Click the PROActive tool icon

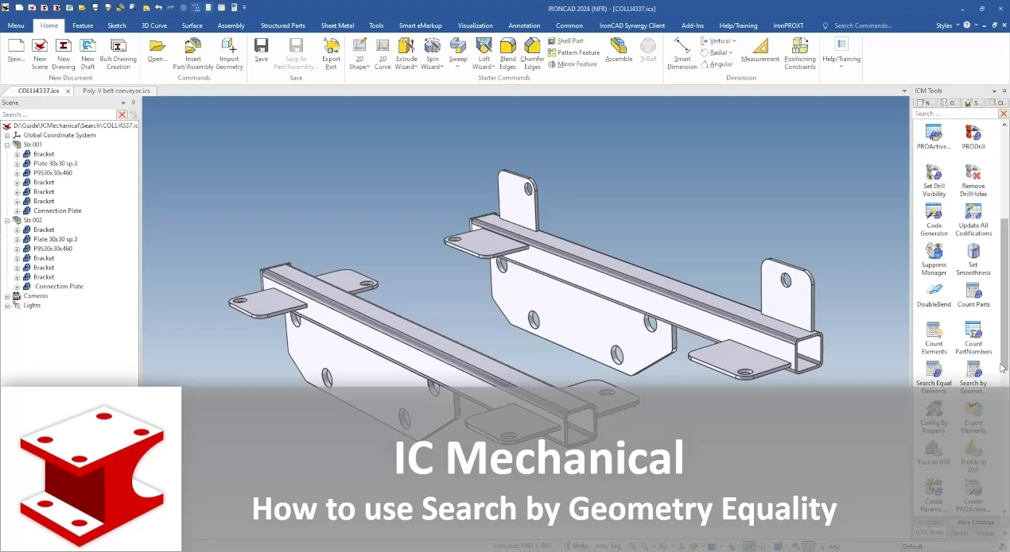pyautogui.click(x=934, y=133)
